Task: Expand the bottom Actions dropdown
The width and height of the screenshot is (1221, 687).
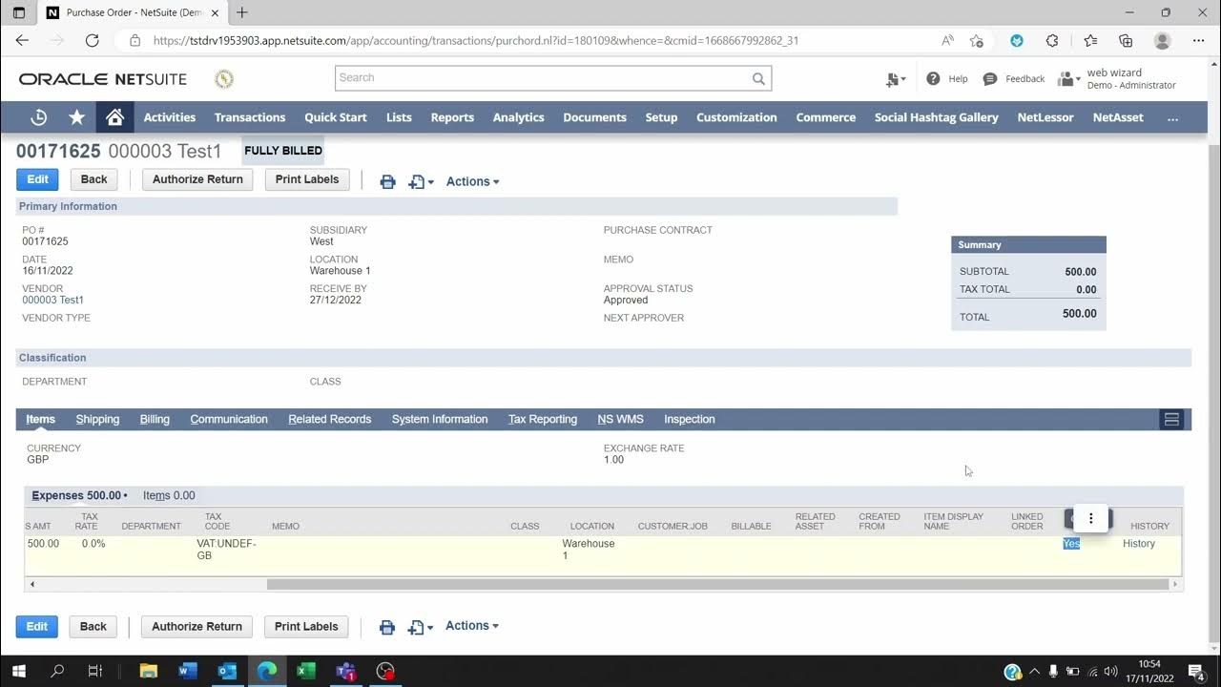Action: (x=471, y=626)
